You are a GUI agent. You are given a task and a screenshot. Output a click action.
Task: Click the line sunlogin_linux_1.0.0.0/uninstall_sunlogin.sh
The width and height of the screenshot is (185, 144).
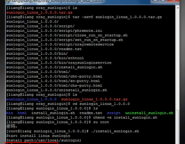pyautogui.click(x=57, y=90)
